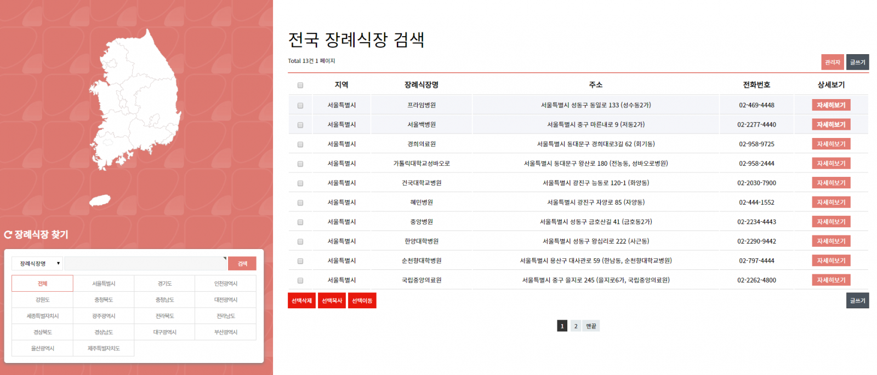This screenshot has width=877, height=375.
Task: Select the 전체 region tab
Action: (x=42, y=284)
